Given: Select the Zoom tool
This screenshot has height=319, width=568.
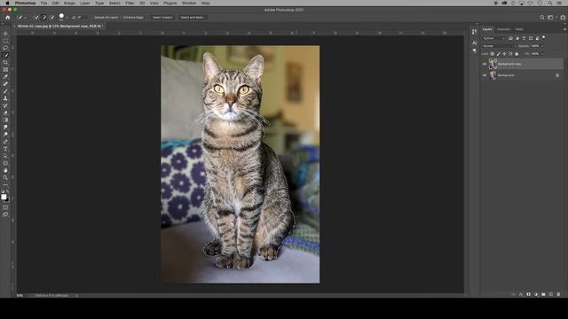Looking at the screenshot, I should pyautogui.click(x=5, y=177).
